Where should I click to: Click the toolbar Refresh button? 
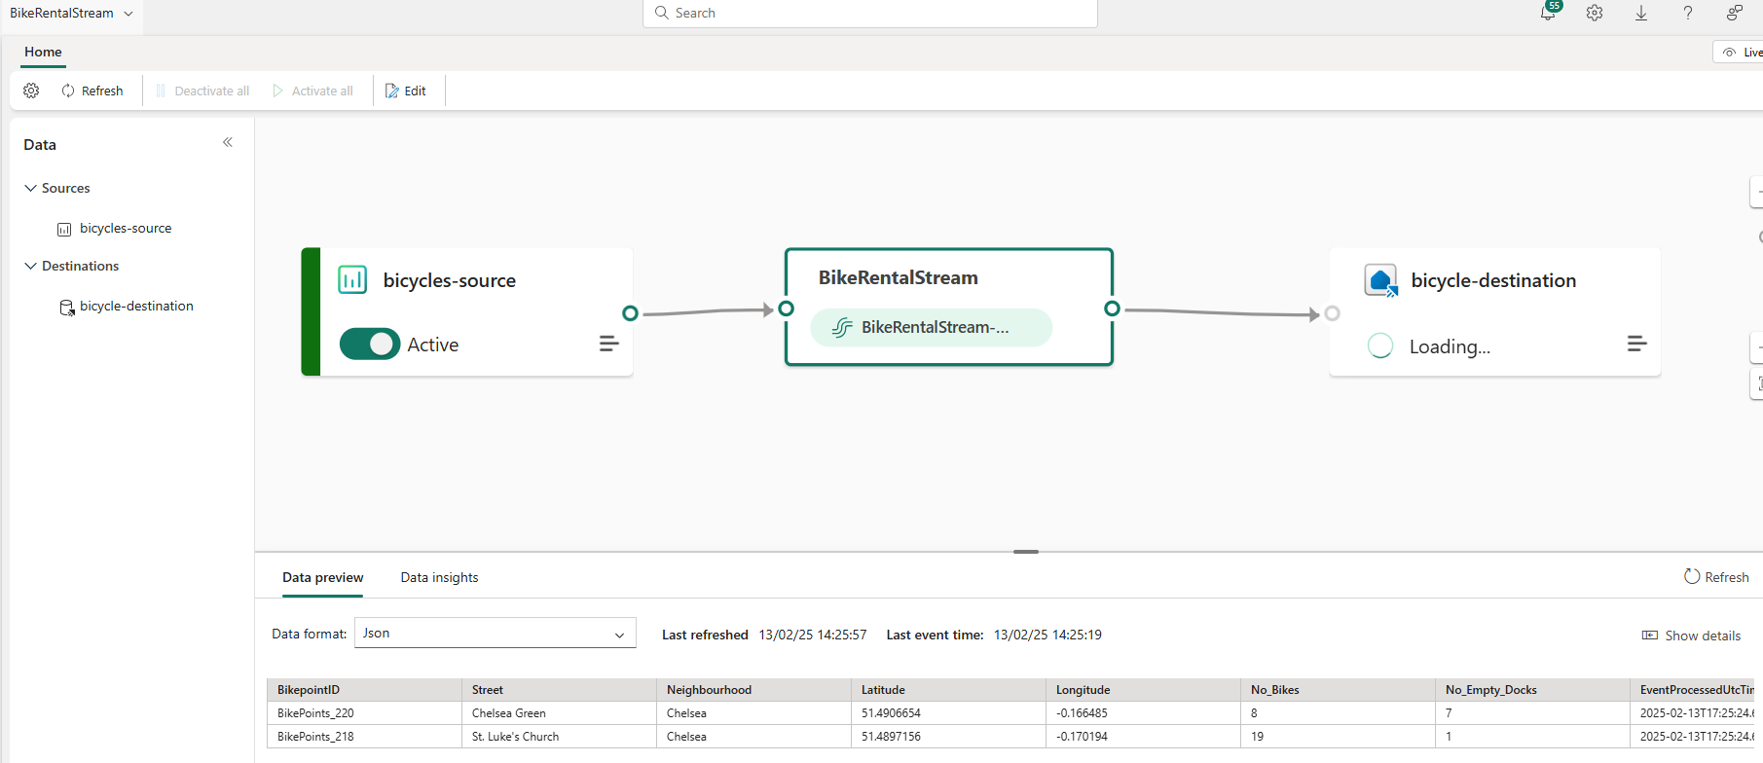[x=92, y=91]
